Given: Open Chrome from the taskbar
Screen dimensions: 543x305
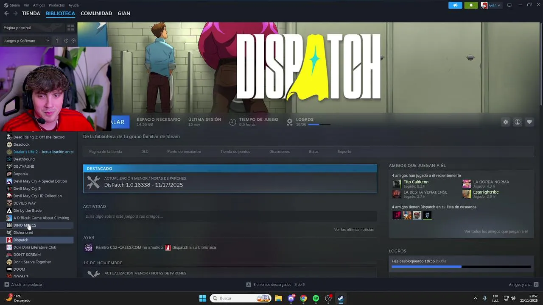Looking at the screenshot, I should [x=303, y=298].
